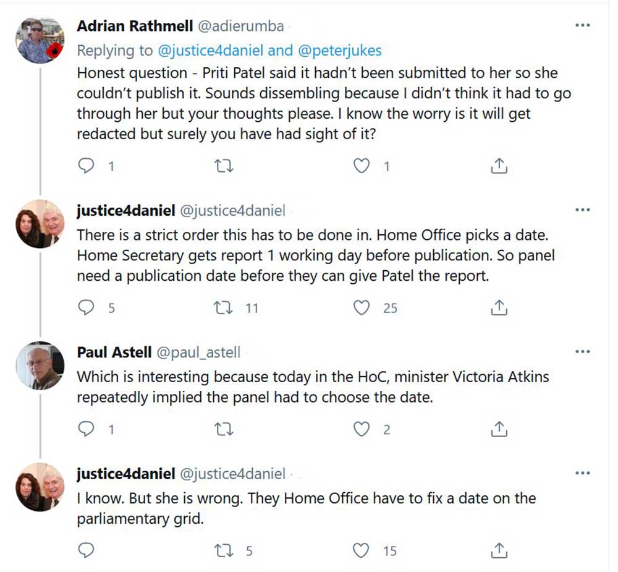This screenshot has height=572, width=618.
Task: Open Adrian Rathmell's profile picture
Action: (x=40, y=40)
